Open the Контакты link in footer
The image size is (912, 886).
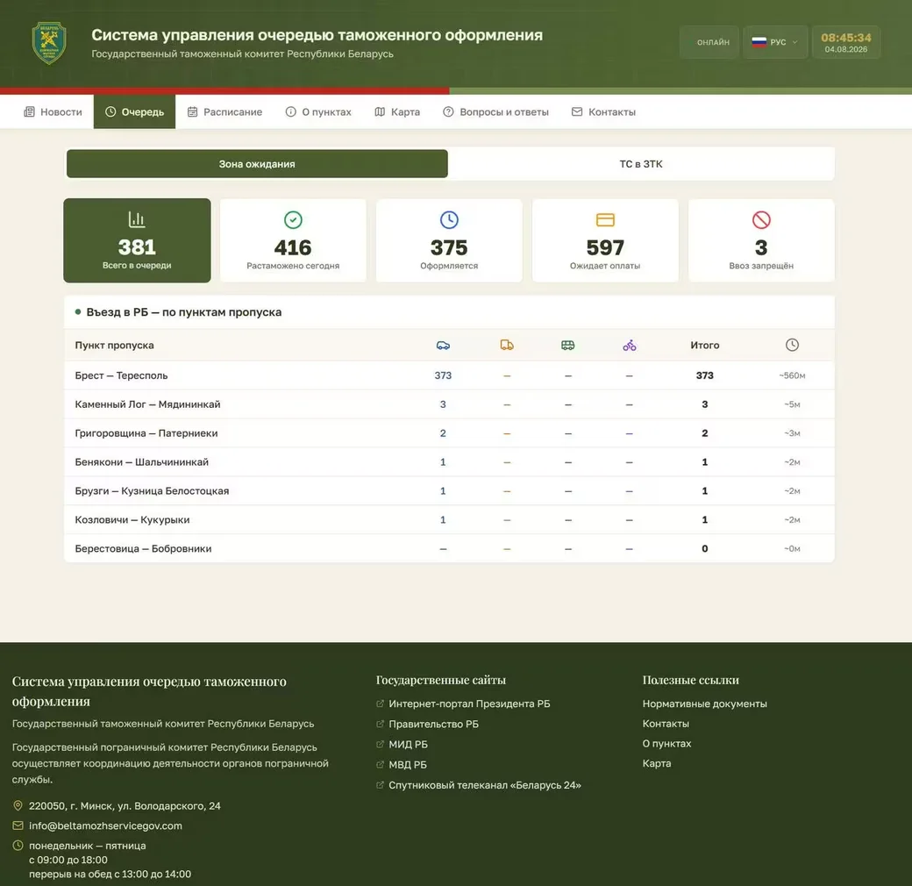coord(666,724)
